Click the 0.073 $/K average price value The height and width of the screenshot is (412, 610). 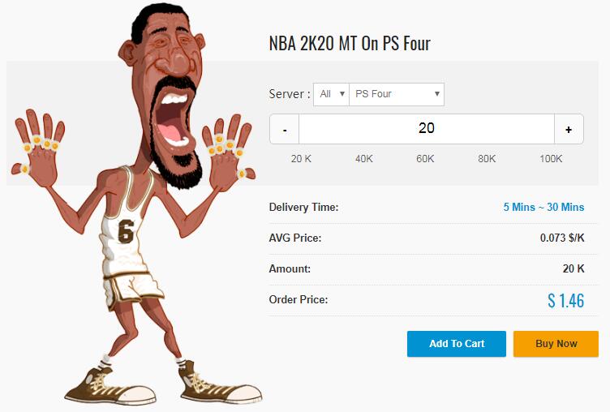562,238
